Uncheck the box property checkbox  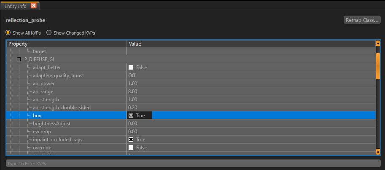coord(131,116)
